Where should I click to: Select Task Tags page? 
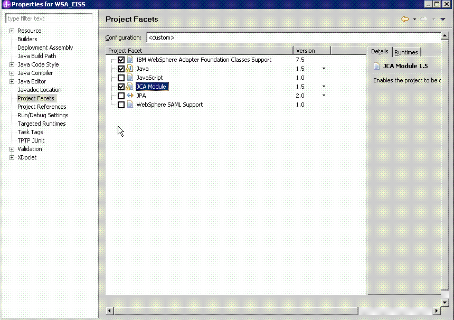[30, 132]
